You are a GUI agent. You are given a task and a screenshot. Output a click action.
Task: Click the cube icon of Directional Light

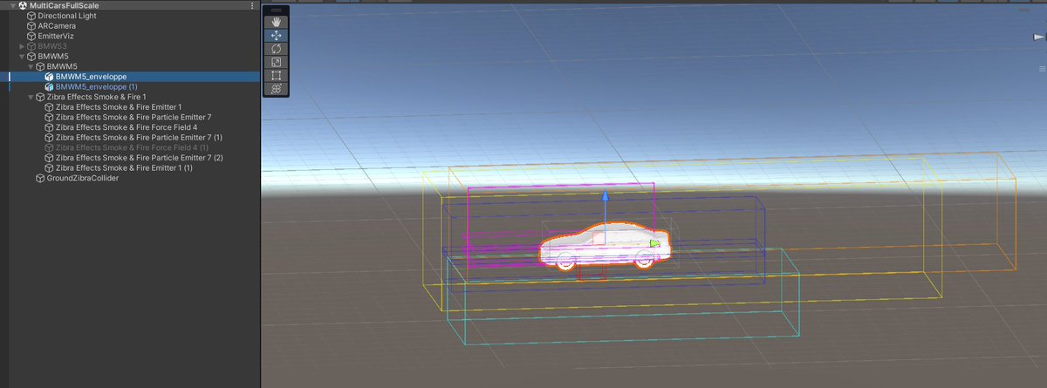(x=31, y=16)
